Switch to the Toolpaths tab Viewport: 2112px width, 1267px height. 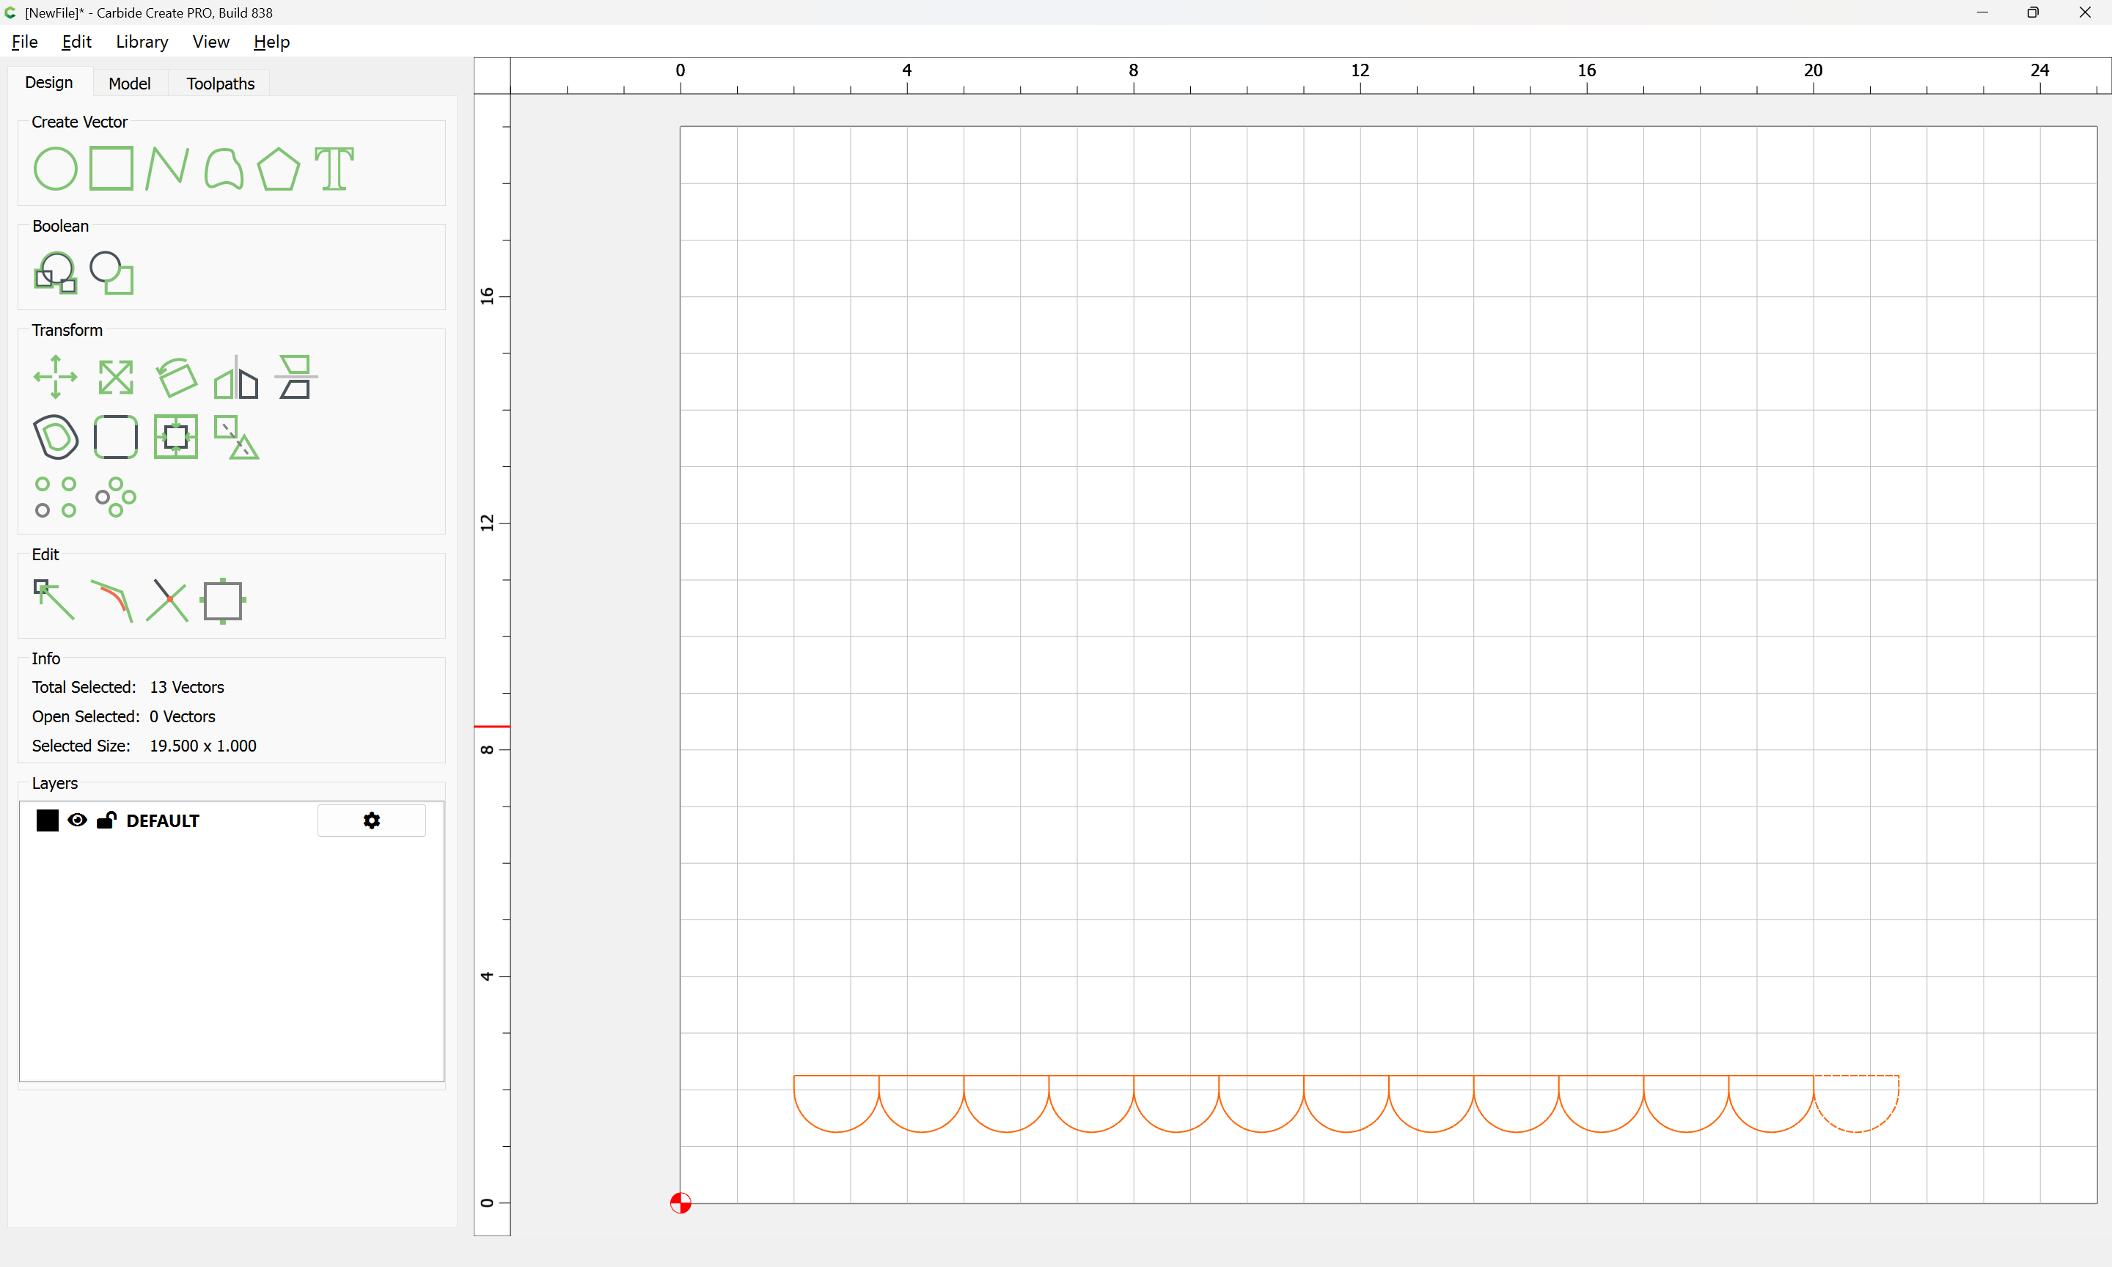[x=220, y=83]
